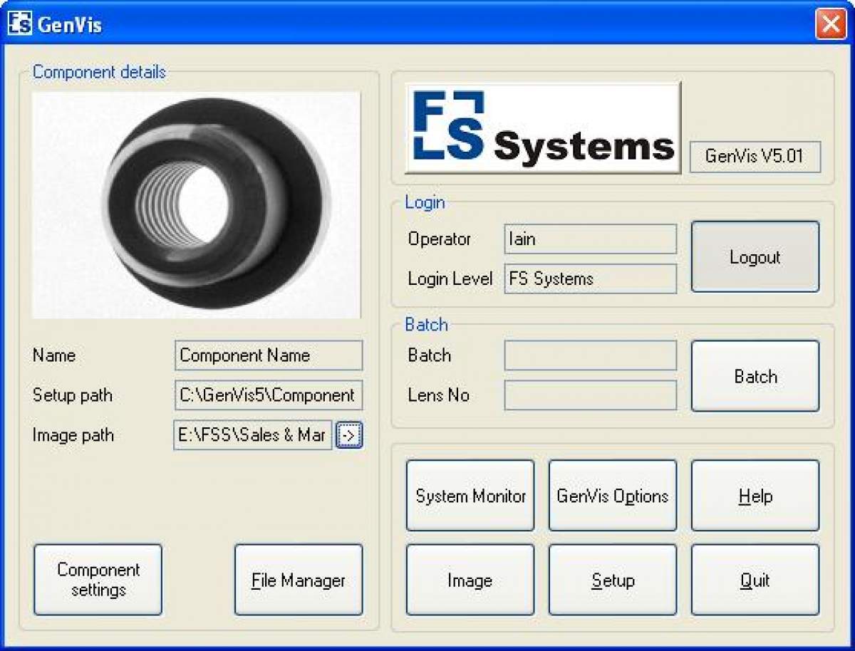The image size is (855, 651).
Task: Click the Login group label
Action: coord(425,202)
